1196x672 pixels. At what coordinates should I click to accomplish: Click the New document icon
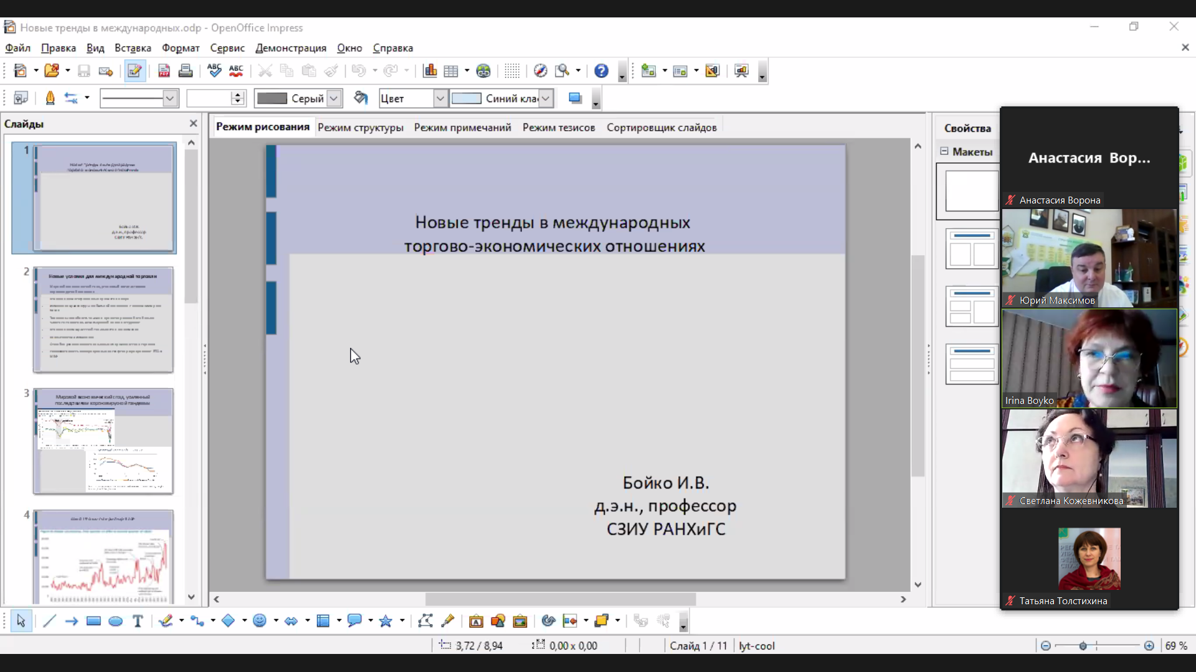point(21,71)
